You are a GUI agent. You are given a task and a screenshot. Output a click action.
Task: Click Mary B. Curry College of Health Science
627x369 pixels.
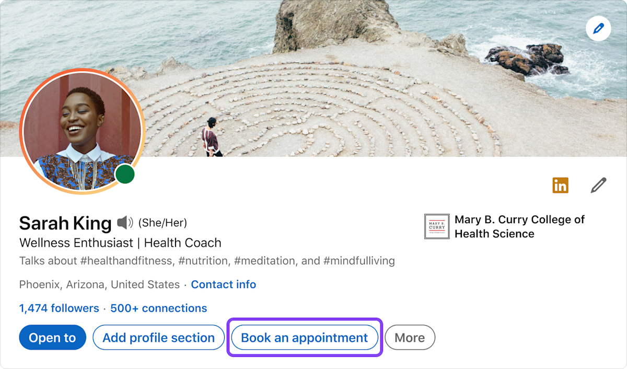519,226
